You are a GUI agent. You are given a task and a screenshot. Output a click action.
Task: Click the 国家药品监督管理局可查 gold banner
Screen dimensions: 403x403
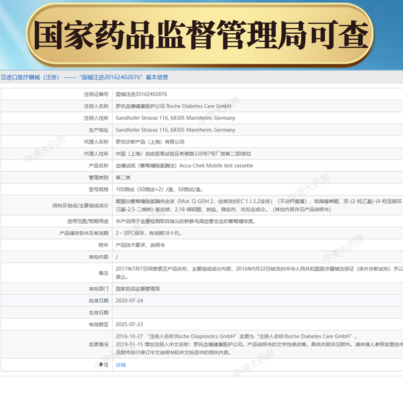point(200,35)
